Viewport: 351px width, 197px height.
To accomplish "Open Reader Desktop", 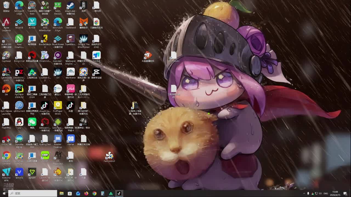I will click(x=58, y=139).
